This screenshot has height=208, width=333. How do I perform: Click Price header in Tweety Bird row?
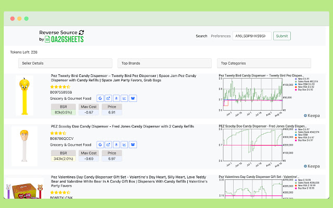(112, 107)
